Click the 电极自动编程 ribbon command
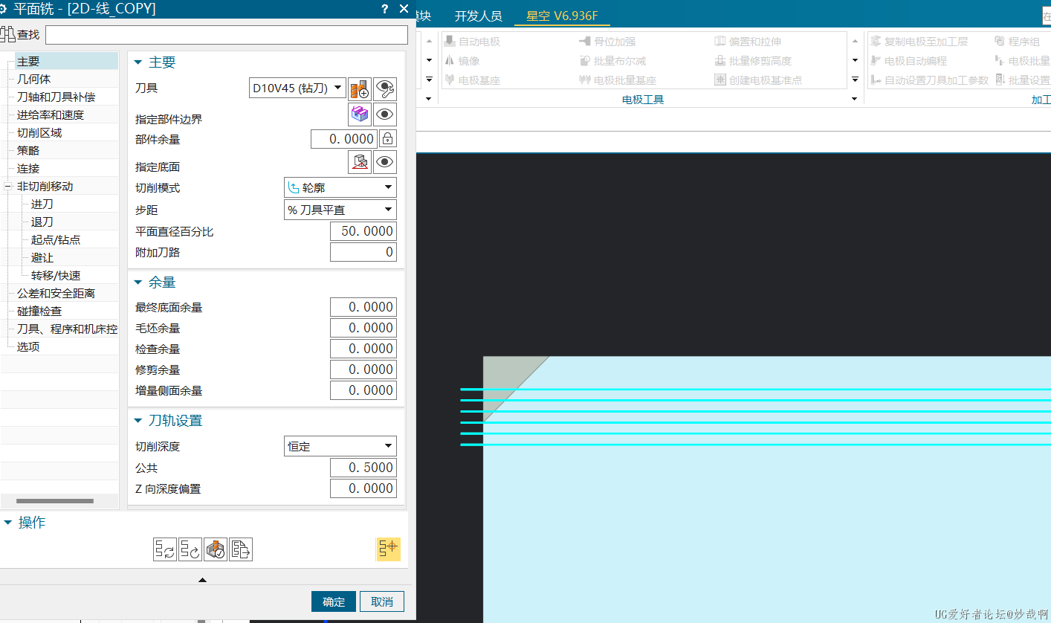The width and height of the screenshot is (1051, 623). point(909,61)
